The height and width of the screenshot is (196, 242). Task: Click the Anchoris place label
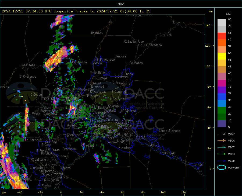pyautogui.click(x=69, y=149)
